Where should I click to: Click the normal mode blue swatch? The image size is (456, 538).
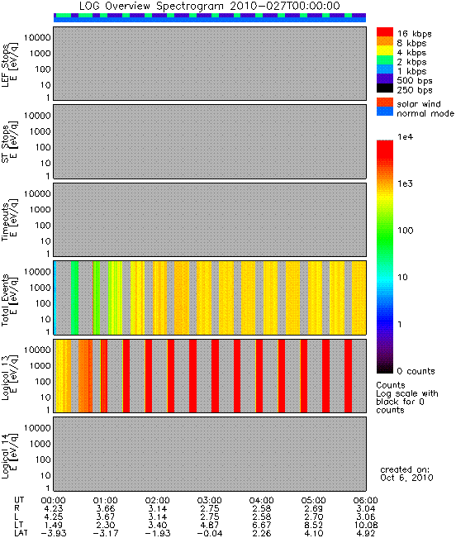point(385,112)
